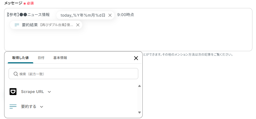Open the 基本情報 tab
Viewport: 256px width, 119px height.
(60, 58)
